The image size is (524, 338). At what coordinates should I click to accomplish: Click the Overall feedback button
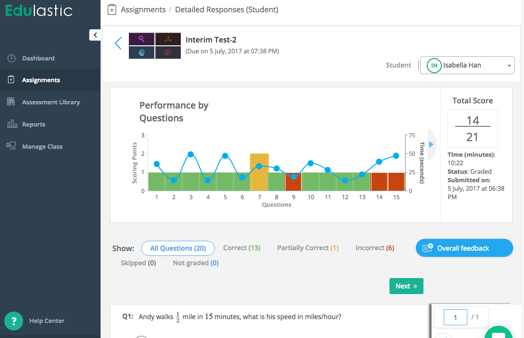click(464, 248)
